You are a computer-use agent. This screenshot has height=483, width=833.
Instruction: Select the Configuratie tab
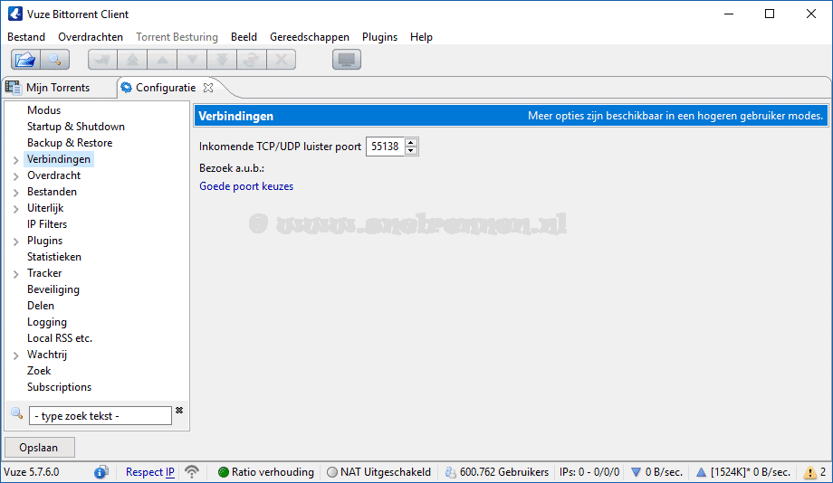pyautogui.click(x=165, y=88)
